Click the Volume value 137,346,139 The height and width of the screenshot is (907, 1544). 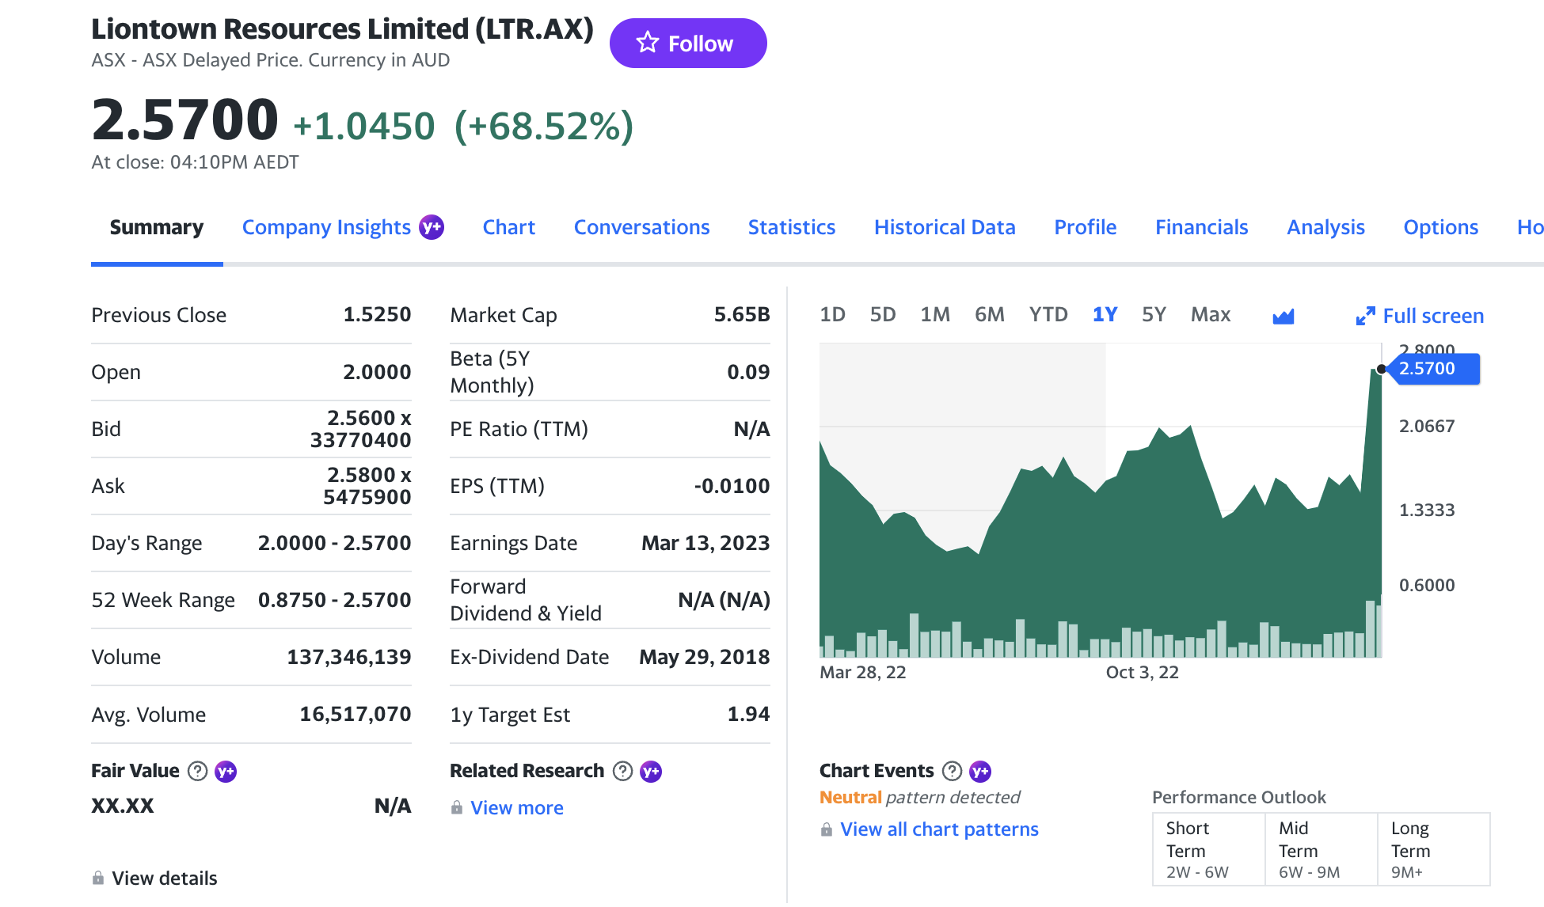point(349,657)
